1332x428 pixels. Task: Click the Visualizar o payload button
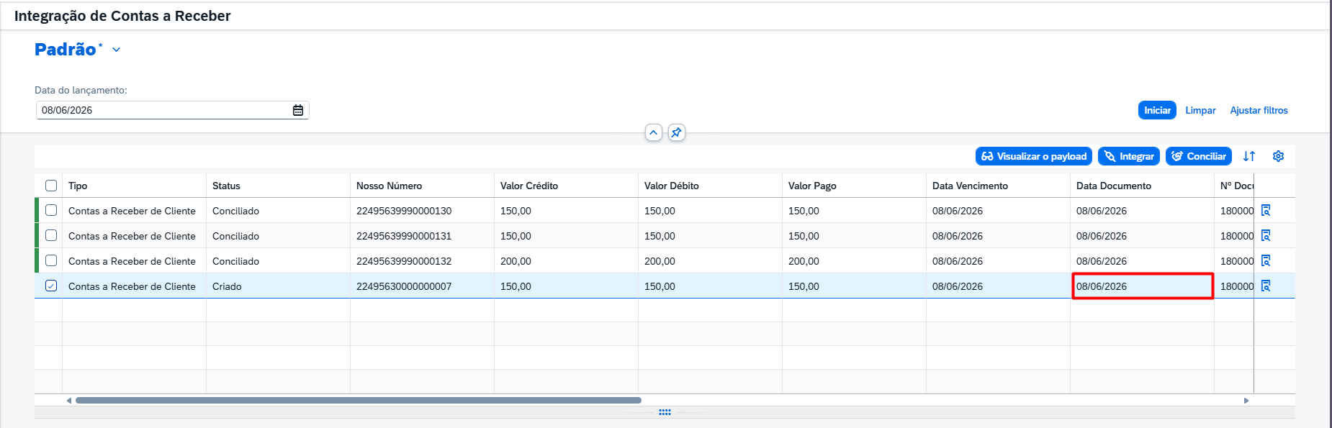point(1034,156)
